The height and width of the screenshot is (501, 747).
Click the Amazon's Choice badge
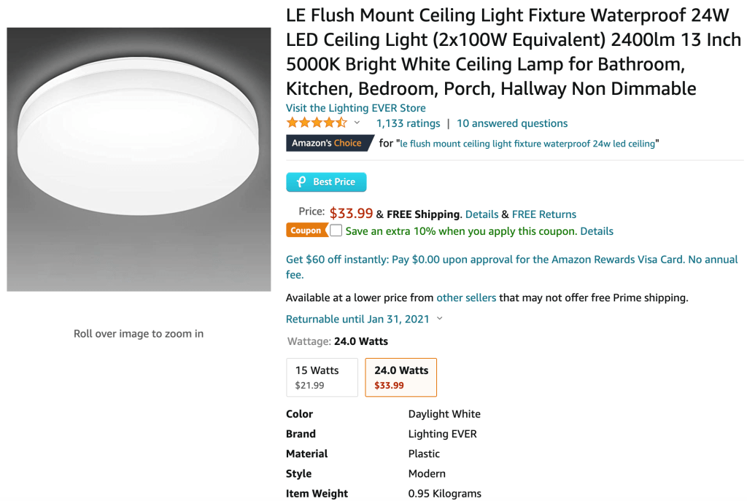click(327, 143)
